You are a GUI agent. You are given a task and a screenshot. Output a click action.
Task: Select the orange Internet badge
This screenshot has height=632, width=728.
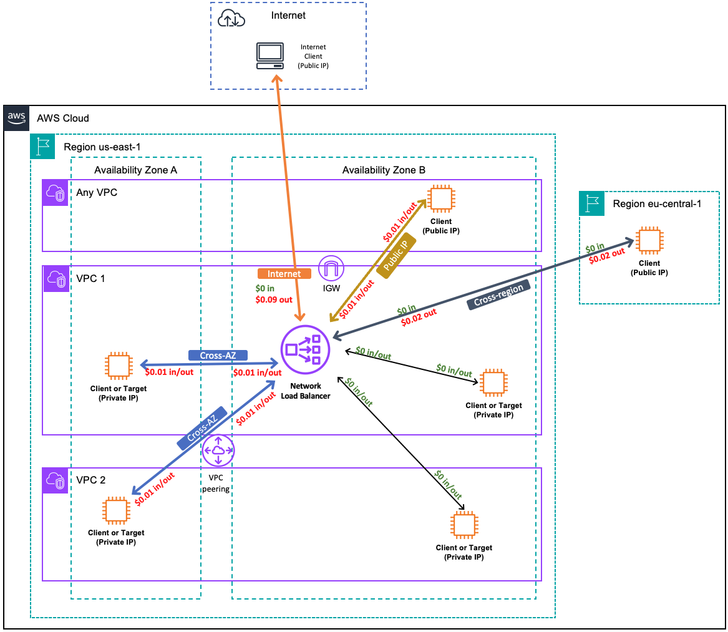(x=284, y=273)
